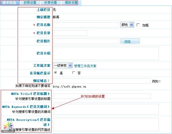Focus the META Description text area
This screenshot has height=134, width=172.
pyautogui.click(x=106, y=124)
